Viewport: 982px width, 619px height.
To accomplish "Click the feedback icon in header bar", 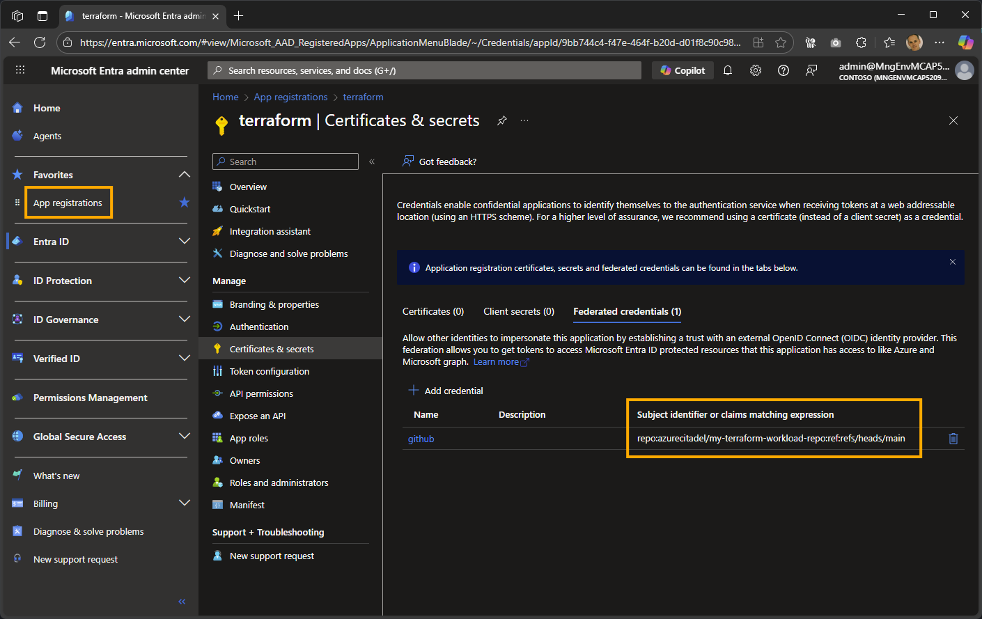I will coord(811,70).
